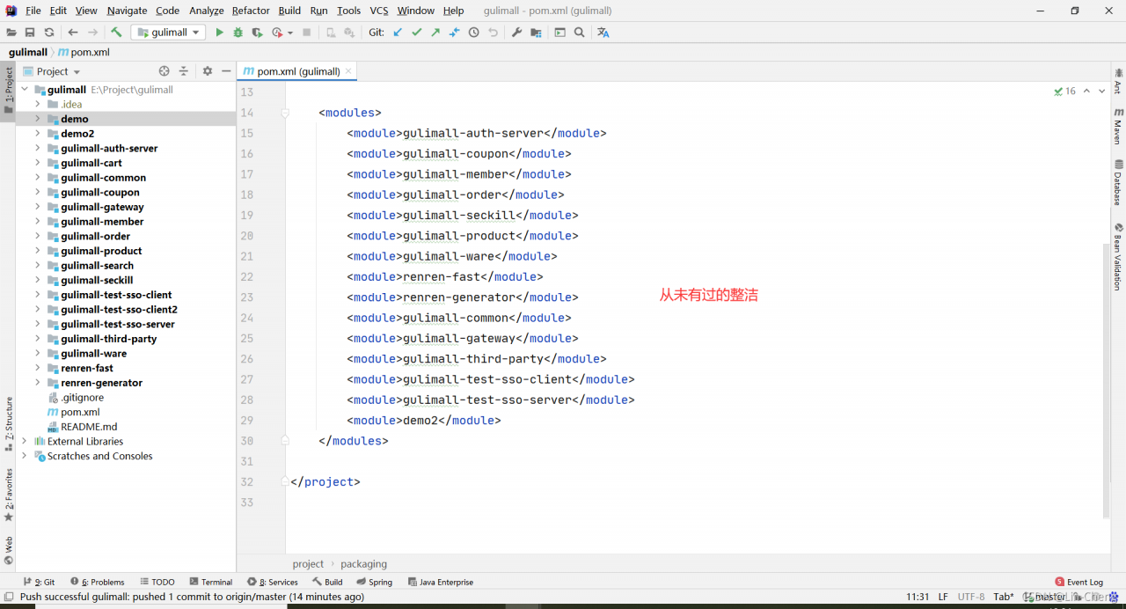
Task: Click the Git Compare/merge branches icon
Action: 455,33
